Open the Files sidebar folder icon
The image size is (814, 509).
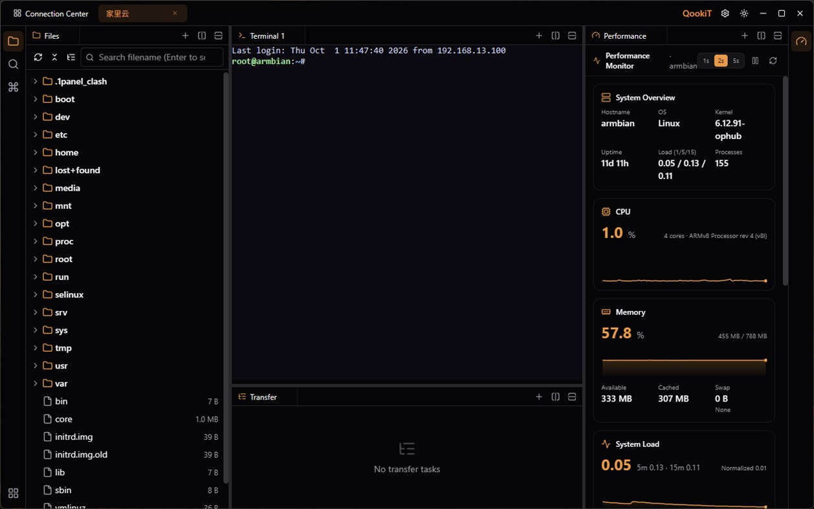tap(13, 41)
